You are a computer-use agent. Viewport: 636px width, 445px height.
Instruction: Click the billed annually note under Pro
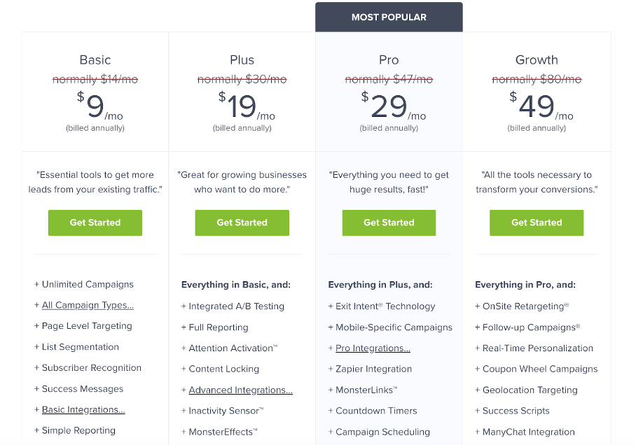[x=389, y=128]
